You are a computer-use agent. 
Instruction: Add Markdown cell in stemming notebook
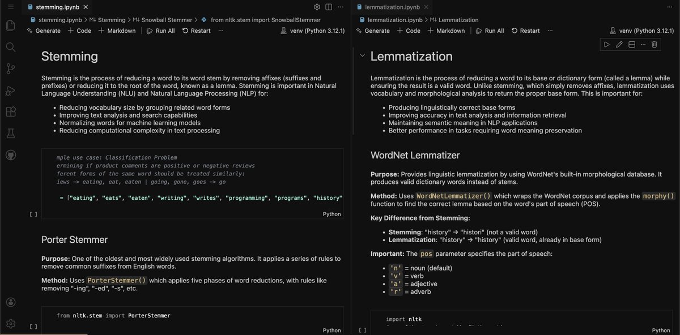(x=117, y=31)
